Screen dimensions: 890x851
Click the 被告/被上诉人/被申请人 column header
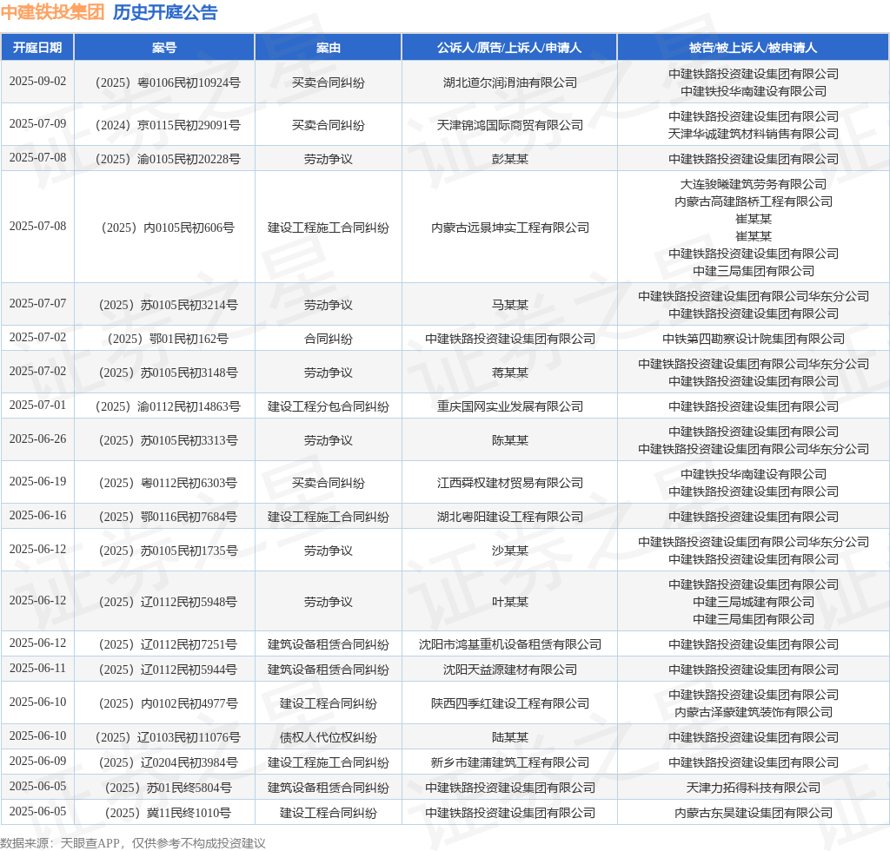[x=753, y=48]
